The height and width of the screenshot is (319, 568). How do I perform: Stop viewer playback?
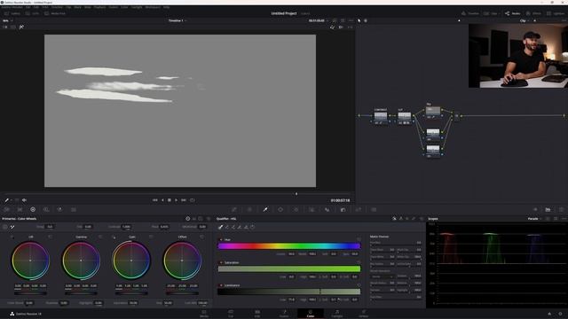(x=170, y=200)
